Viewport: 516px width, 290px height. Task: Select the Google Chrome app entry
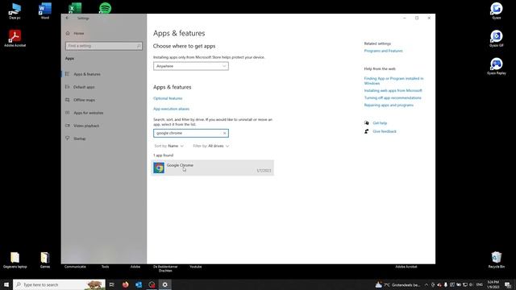tap(212, 168)
